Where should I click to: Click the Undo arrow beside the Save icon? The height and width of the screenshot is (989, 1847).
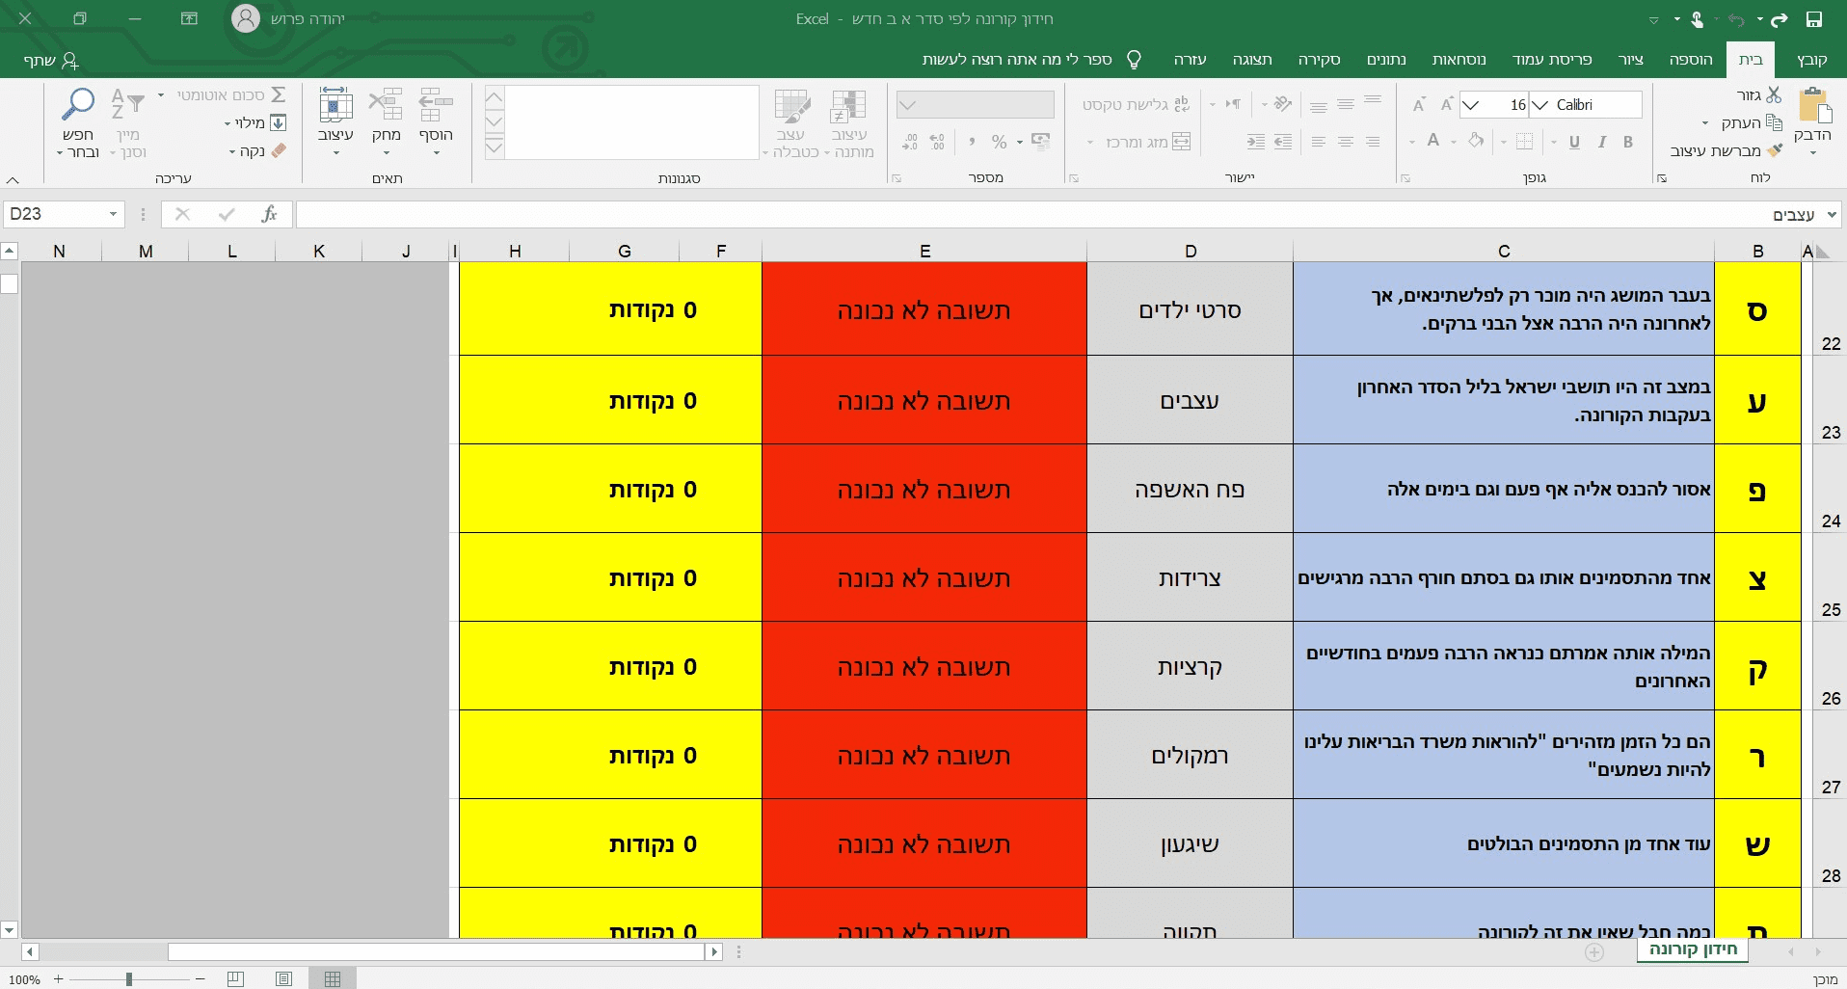(1780, 19)
